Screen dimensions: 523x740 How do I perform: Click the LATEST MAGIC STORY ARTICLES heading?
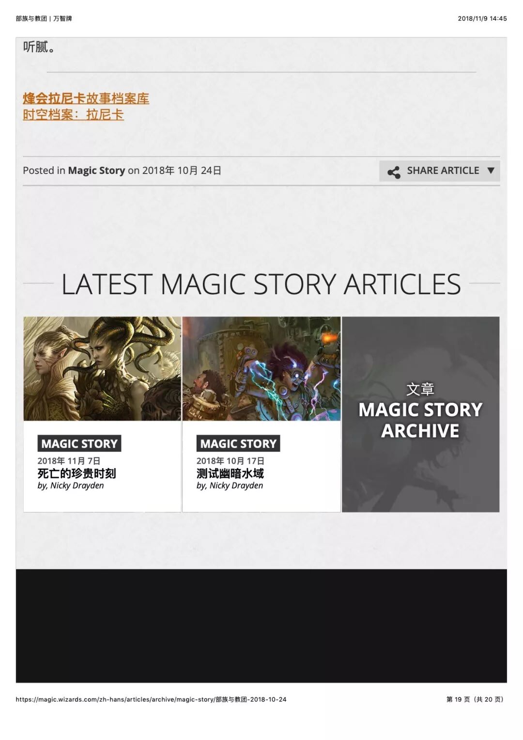pos(261,284)
